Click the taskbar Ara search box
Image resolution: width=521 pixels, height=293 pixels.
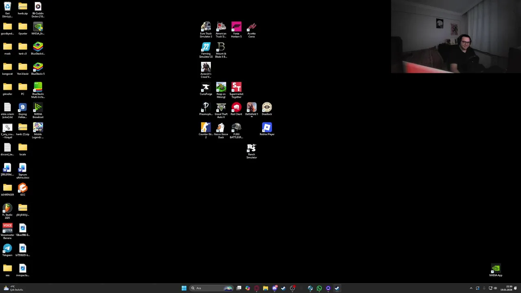coord(212,288)
